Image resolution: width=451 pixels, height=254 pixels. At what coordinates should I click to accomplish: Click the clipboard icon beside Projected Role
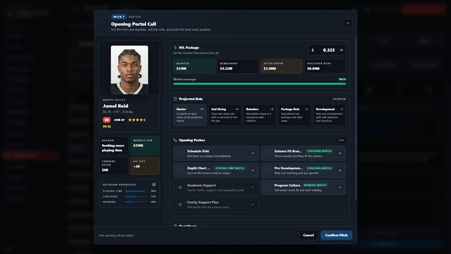coord(175,99)
